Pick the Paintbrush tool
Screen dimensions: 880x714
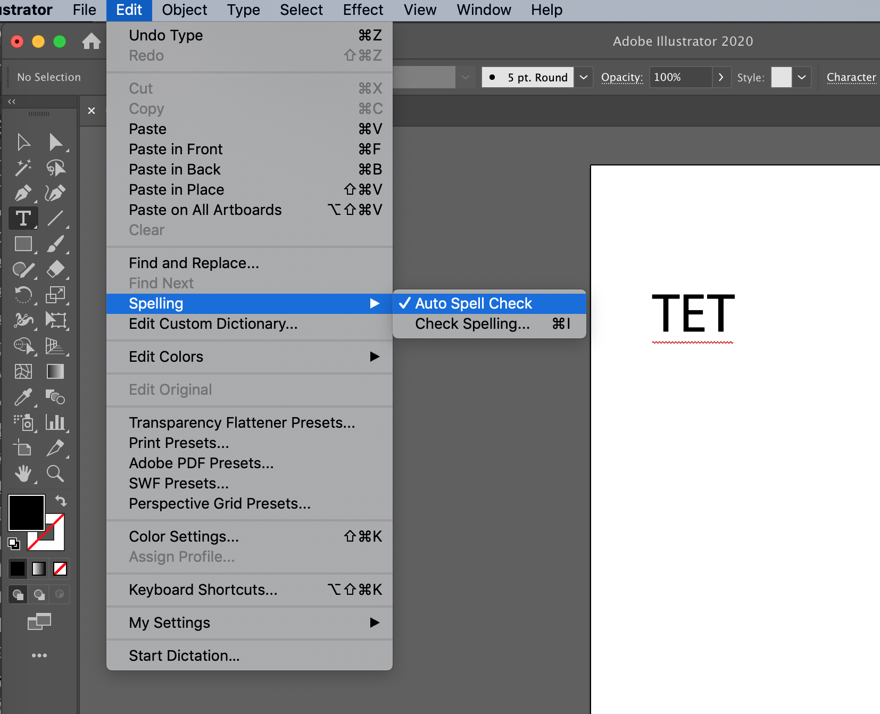point(56,244)
